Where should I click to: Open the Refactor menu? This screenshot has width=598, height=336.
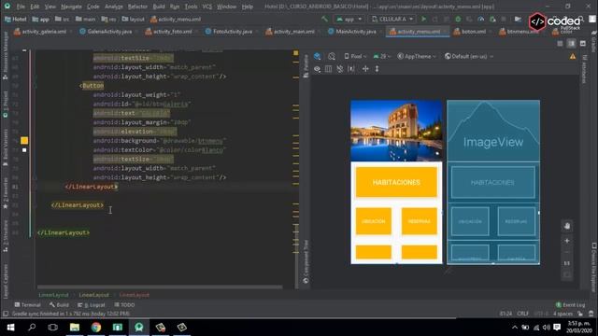[137, 7]
